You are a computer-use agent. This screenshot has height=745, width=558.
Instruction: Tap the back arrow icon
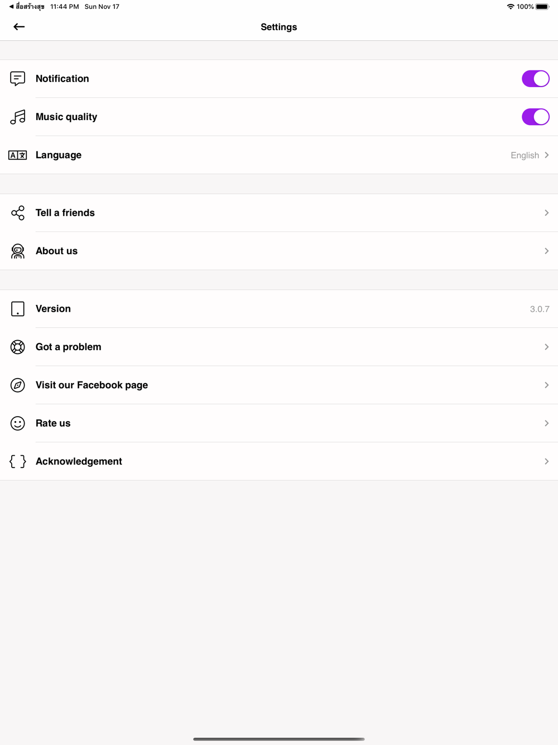[19, 27]
